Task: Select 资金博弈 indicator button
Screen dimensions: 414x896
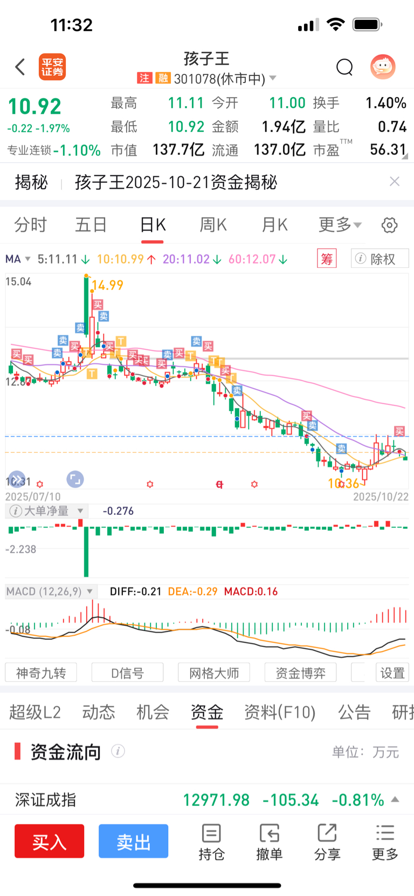Action: (301, 673)
